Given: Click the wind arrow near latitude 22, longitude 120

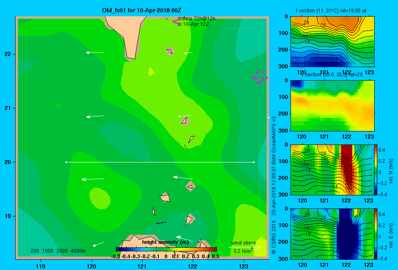Looking at the screenshot, I should tap(95, 52).
